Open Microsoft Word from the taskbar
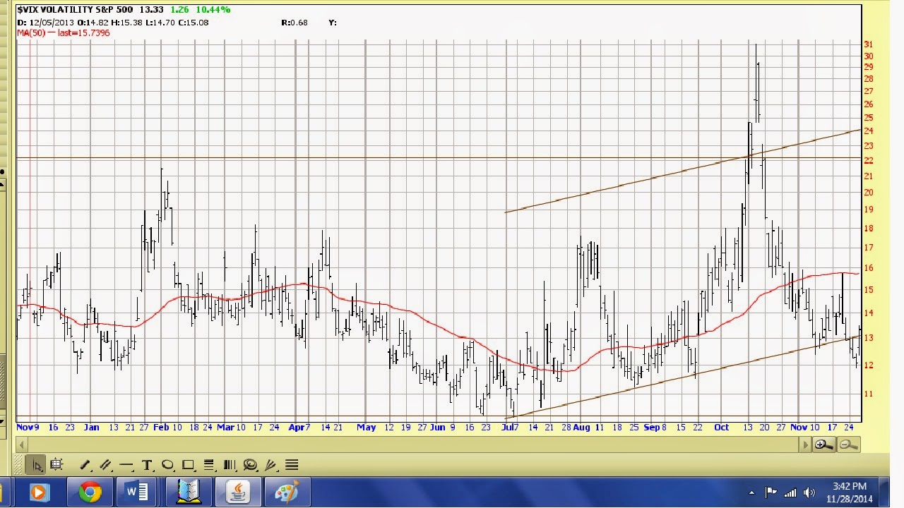Screen dimensions: 904x508 [136, 492]
